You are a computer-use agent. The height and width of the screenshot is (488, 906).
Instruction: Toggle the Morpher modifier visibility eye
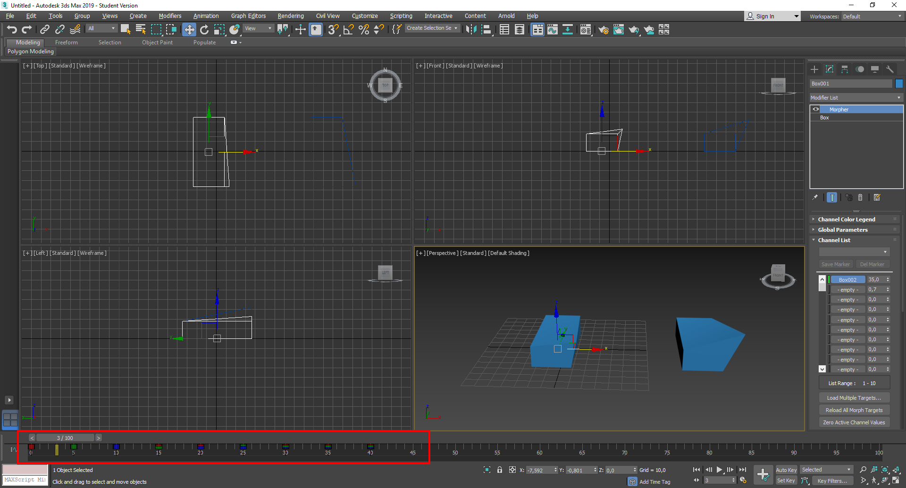(x=816, y=109)
